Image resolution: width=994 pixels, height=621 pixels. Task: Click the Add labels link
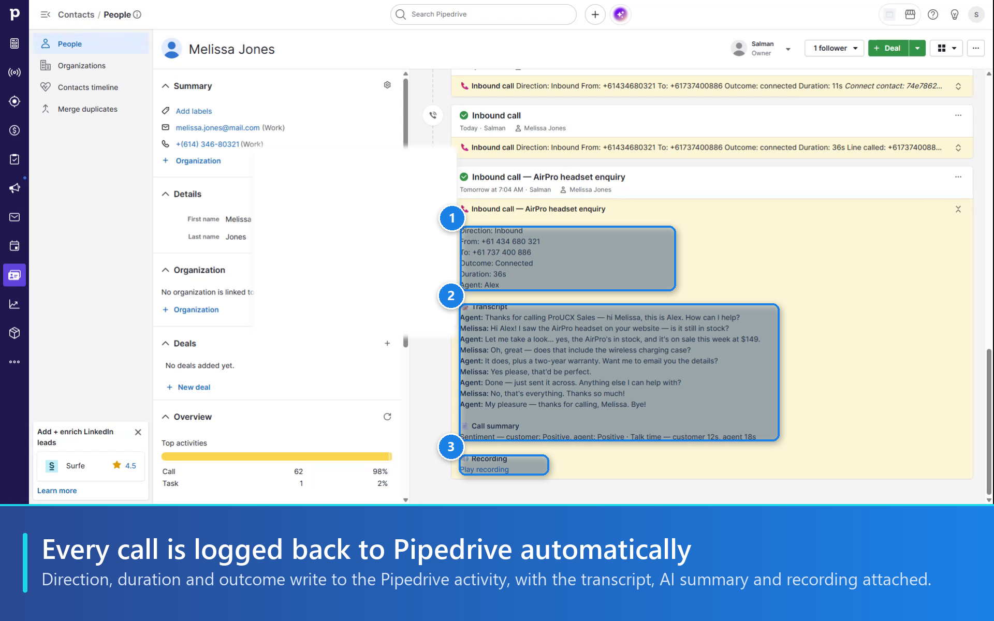[x=194, y=111]
